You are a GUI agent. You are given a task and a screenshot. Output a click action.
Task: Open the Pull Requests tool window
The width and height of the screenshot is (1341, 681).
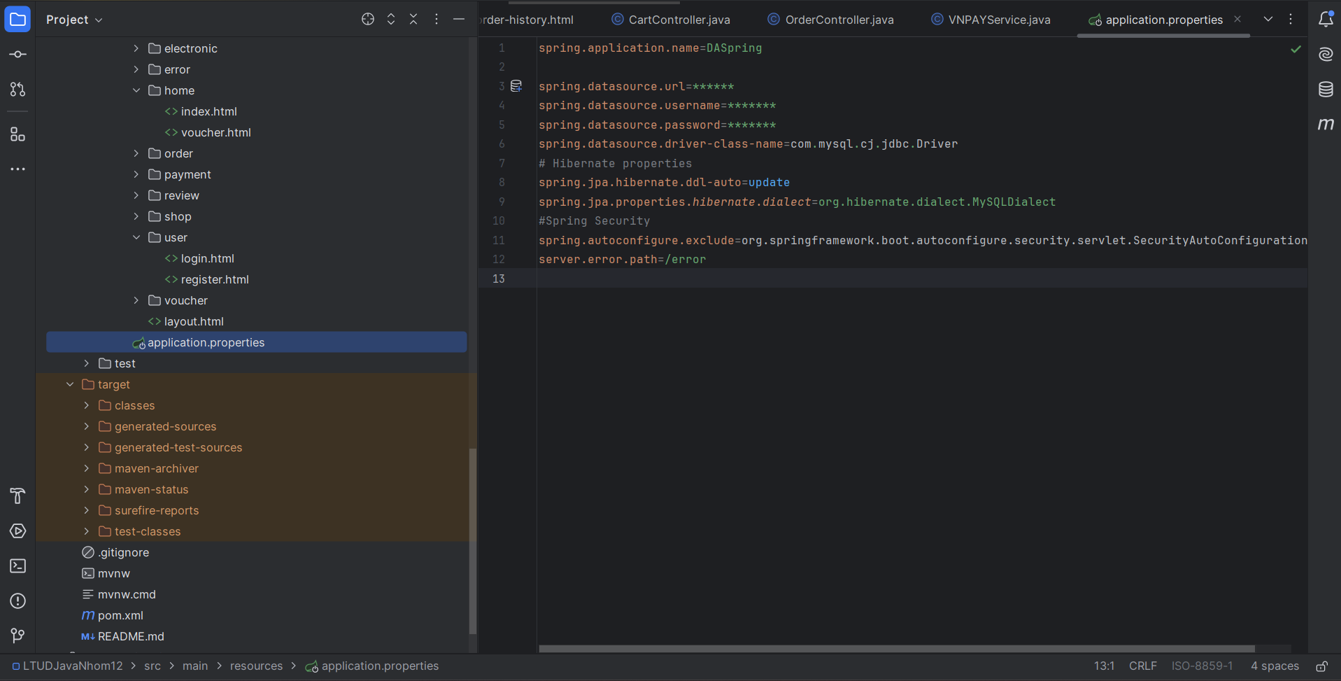coord(17,90)
